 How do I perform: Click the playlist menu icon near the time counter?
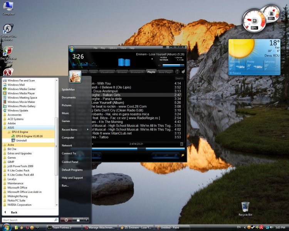click(181, 144)
